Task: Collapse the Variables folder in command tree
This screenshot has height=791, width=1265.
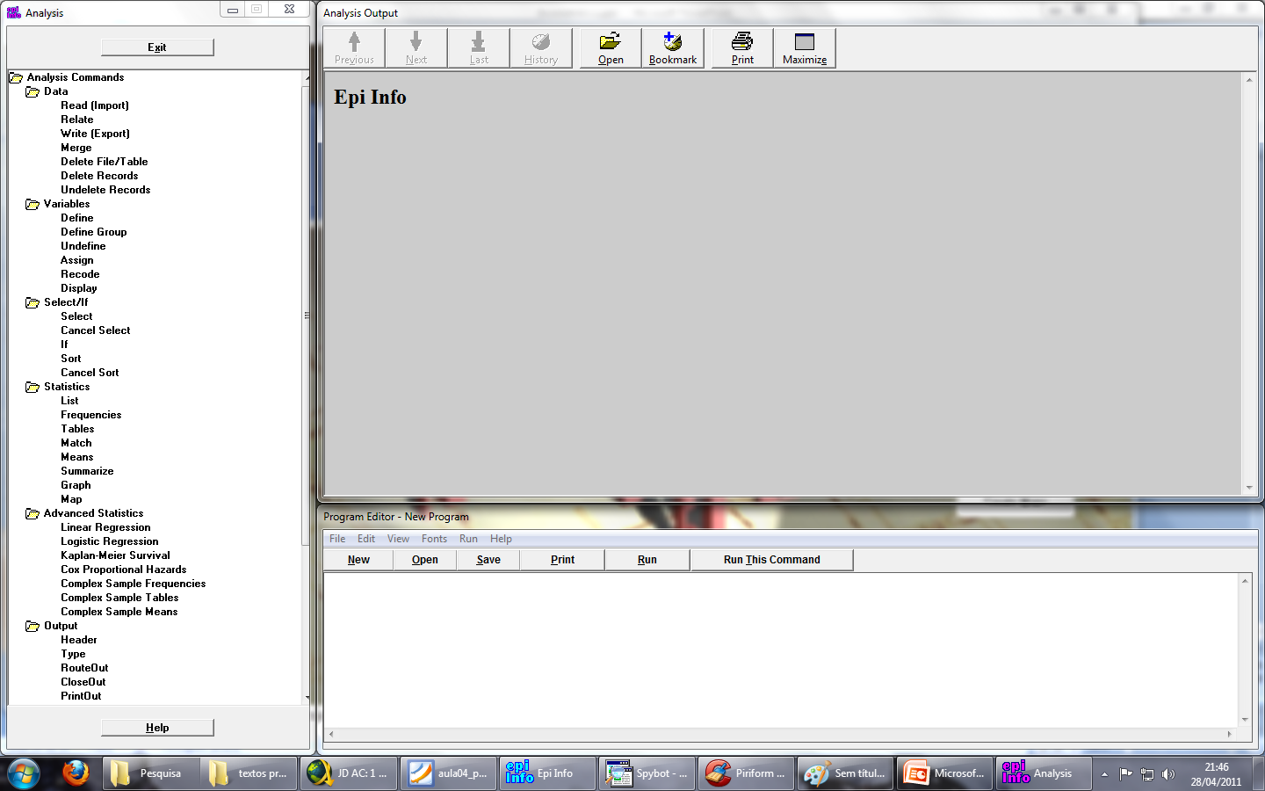Action: (x=33, y=204)
